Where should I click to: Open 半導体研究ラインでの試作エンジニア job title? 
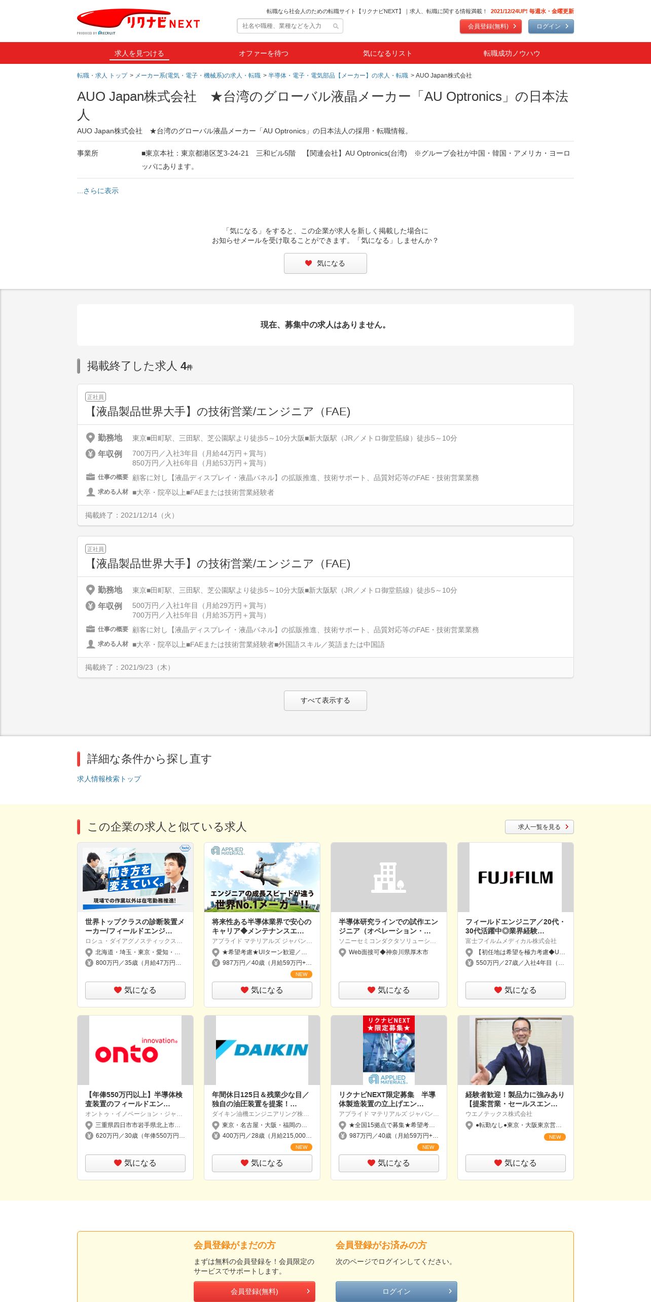[388, 926]
